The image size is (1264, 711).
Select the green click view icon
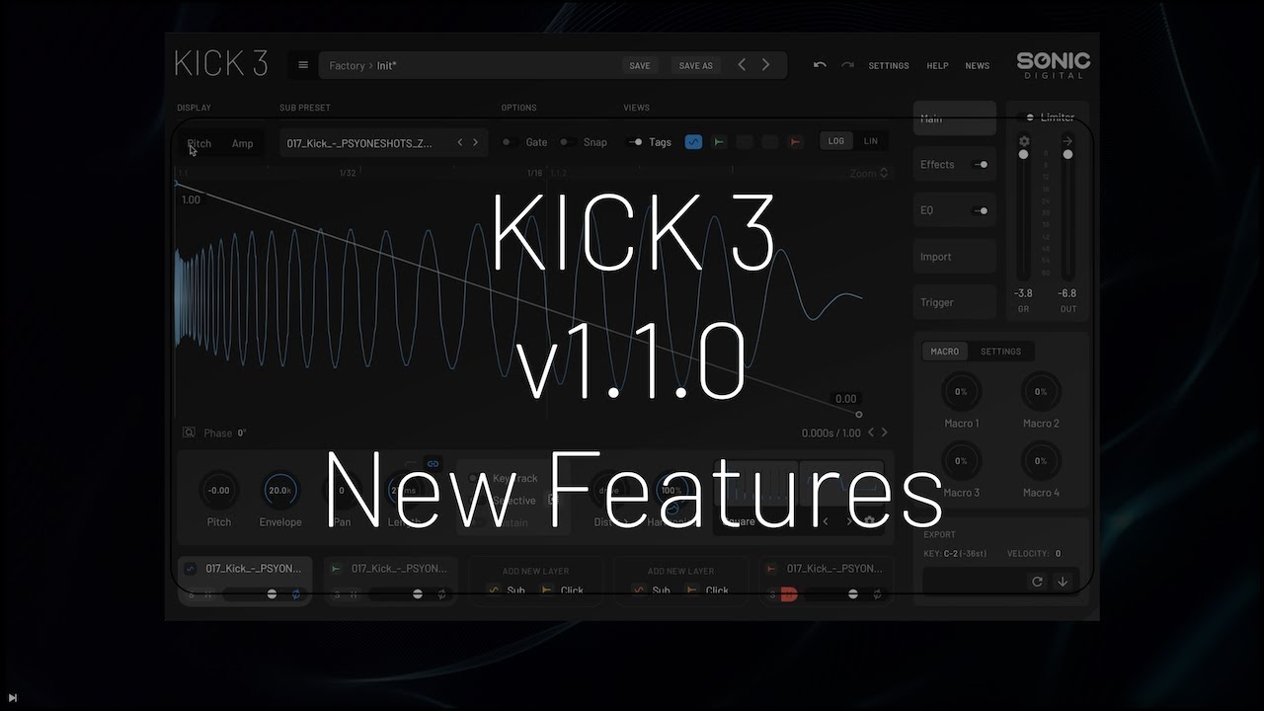click(x=719, y=142)
